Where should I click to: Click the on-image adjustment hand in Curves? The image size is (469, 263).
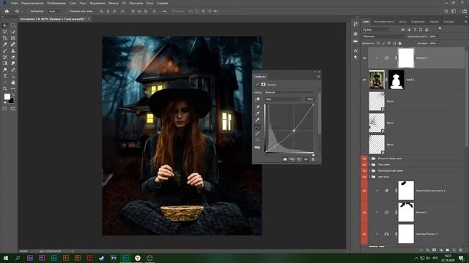pos(257,99)
